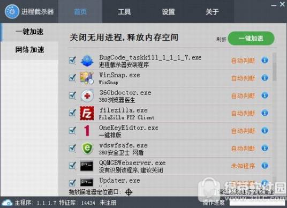Switch to the 首页 tab
The width and height of the screenshot is (287, 208).
(x=80, y=12)
